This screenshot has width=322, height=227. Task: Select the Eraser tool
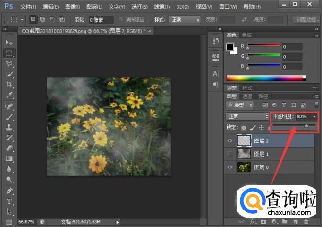click(9, 148)
